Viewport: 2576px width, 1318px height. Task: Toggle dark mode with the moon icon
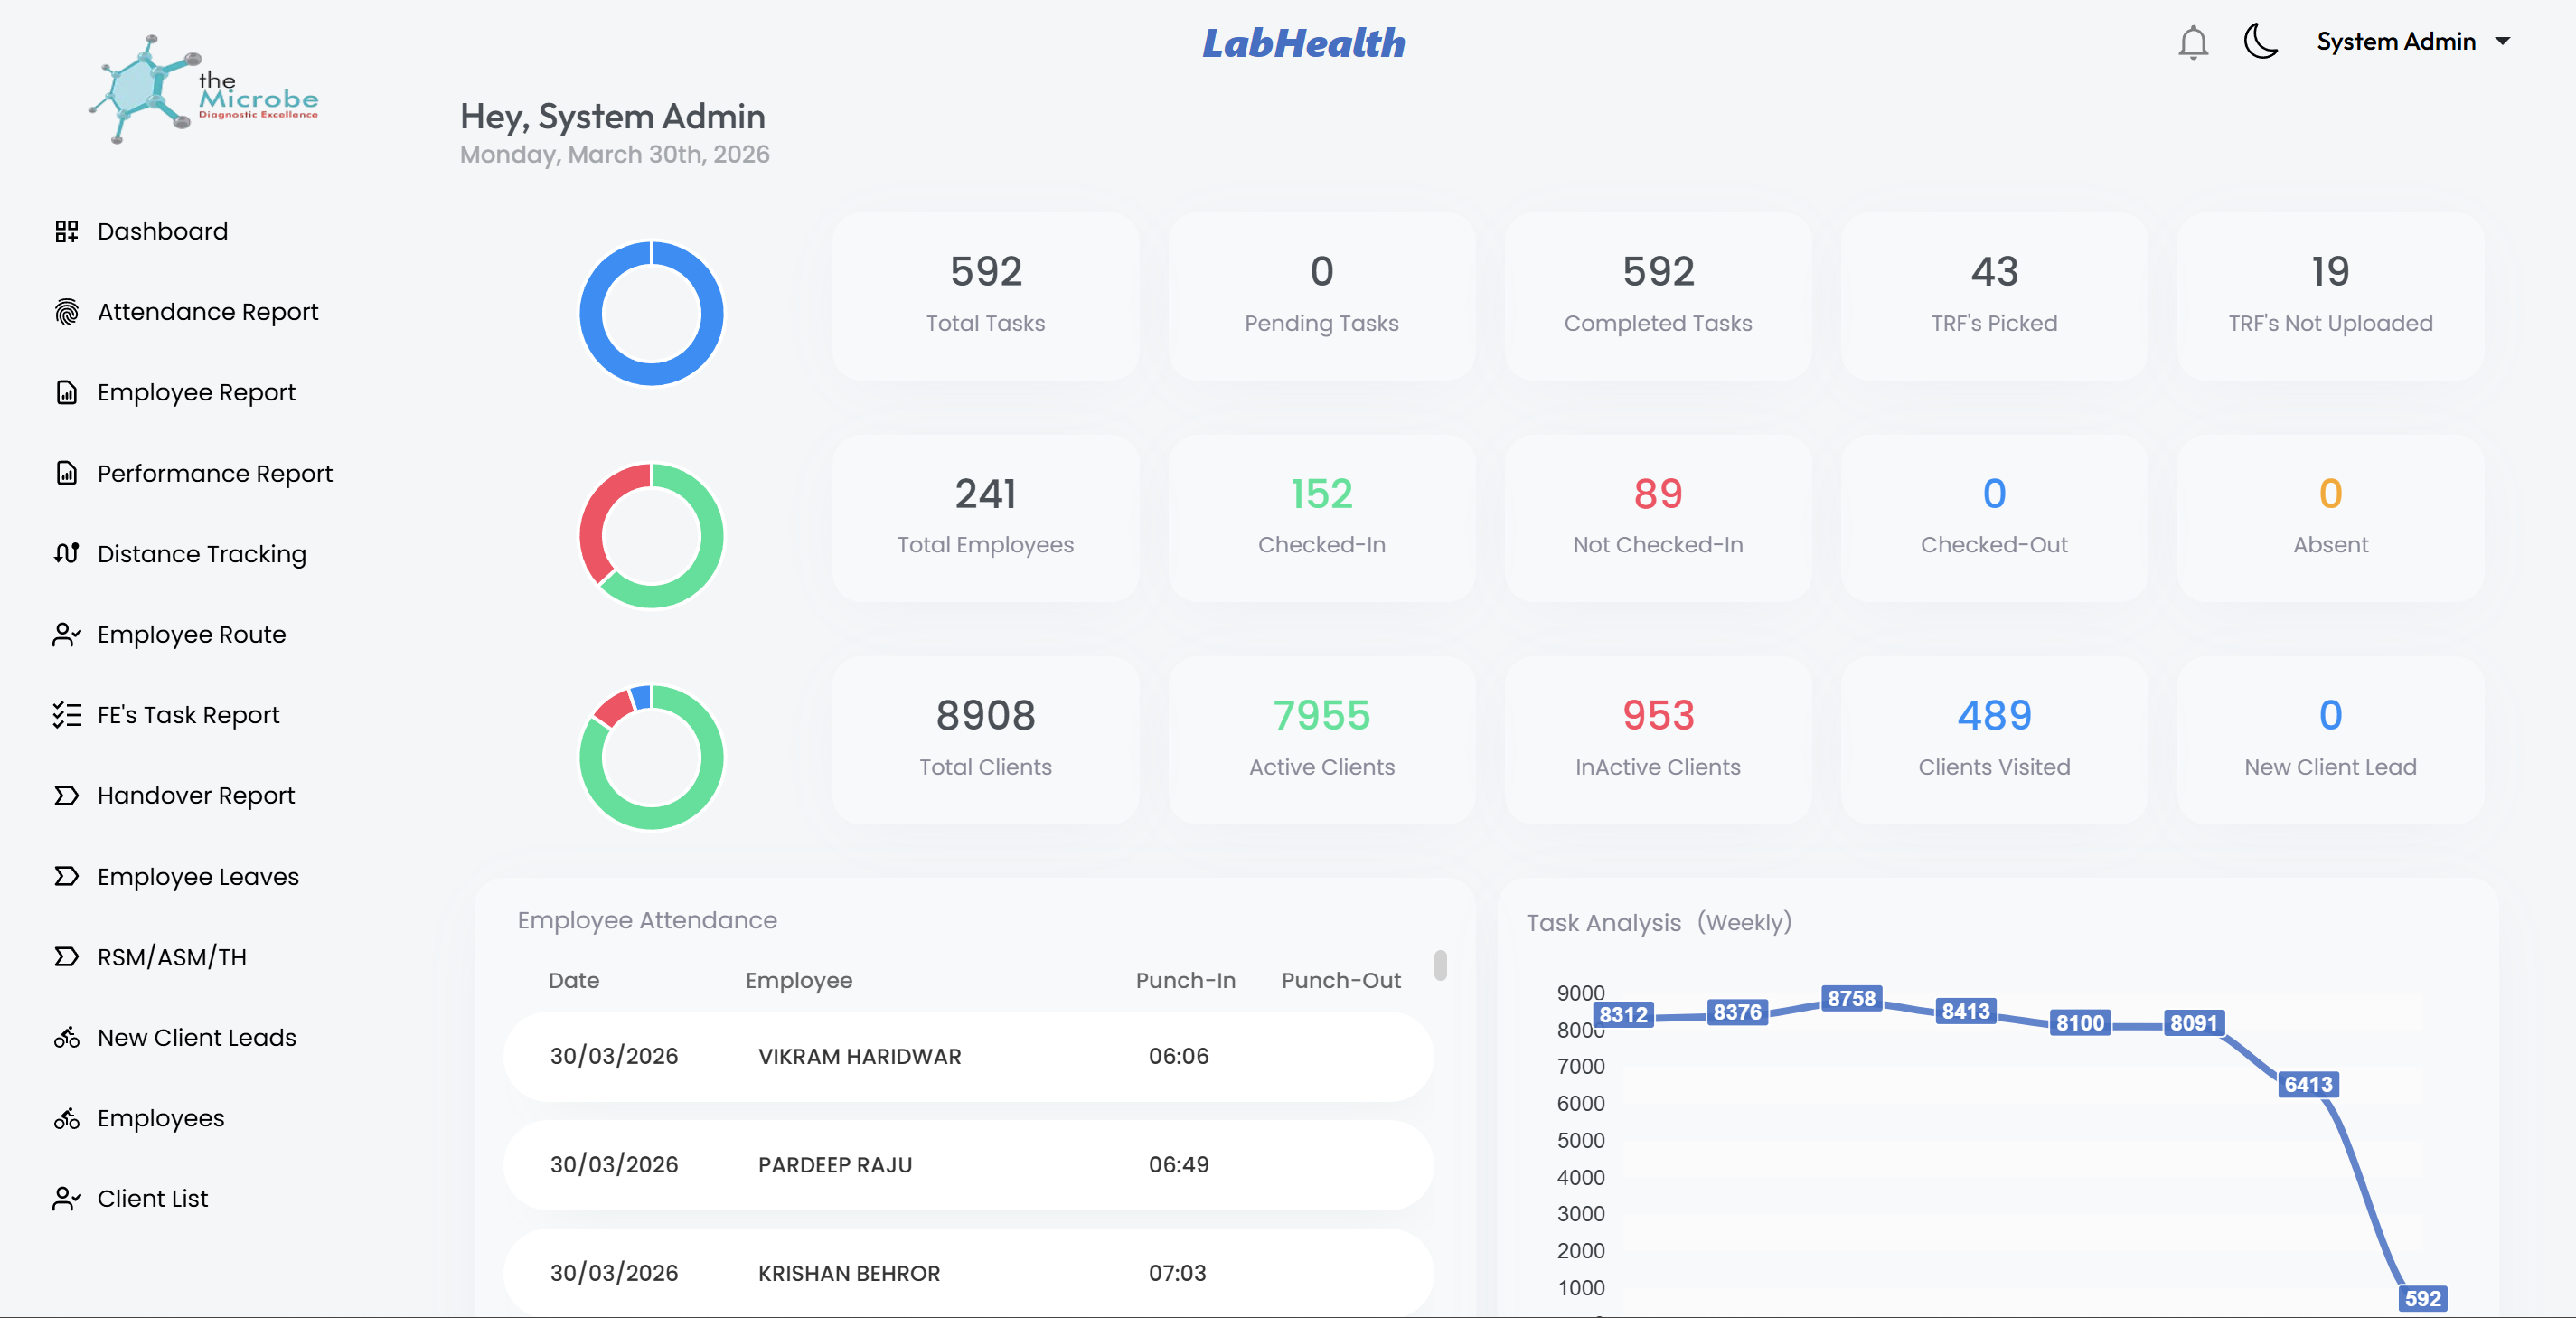[2261, 42]
